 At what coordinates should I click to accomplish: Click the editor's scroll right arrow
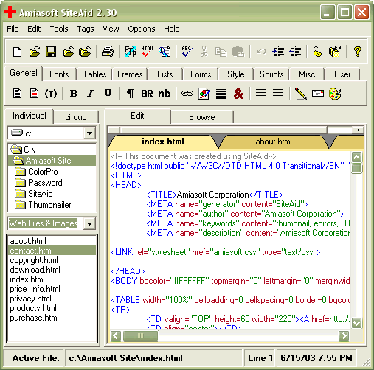tap(344, 335)
